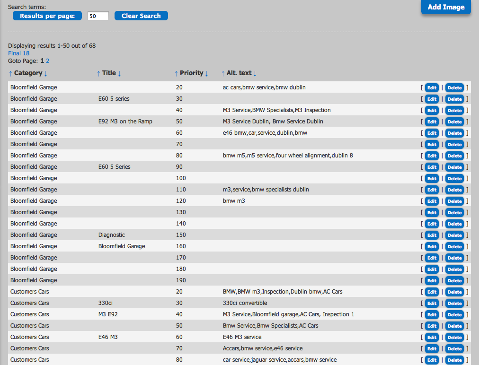Edit the e46 bmw,car,service row
This screenshot has height=365, width=479.
(432, 133)
